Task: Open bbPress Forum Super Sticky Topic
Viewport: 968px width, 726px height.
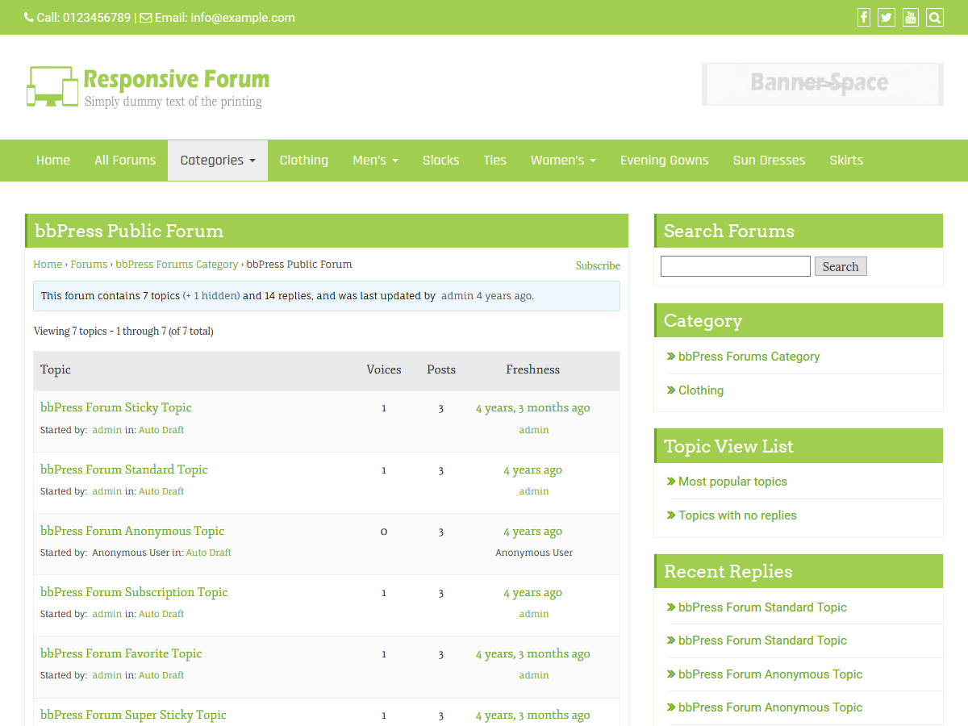Action: (x=133, y=715)
